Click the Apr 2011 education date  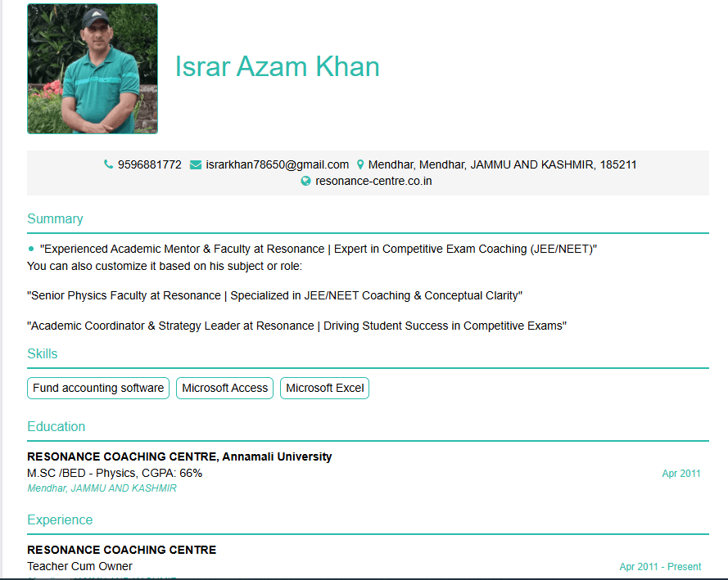(x=681, y=474)
